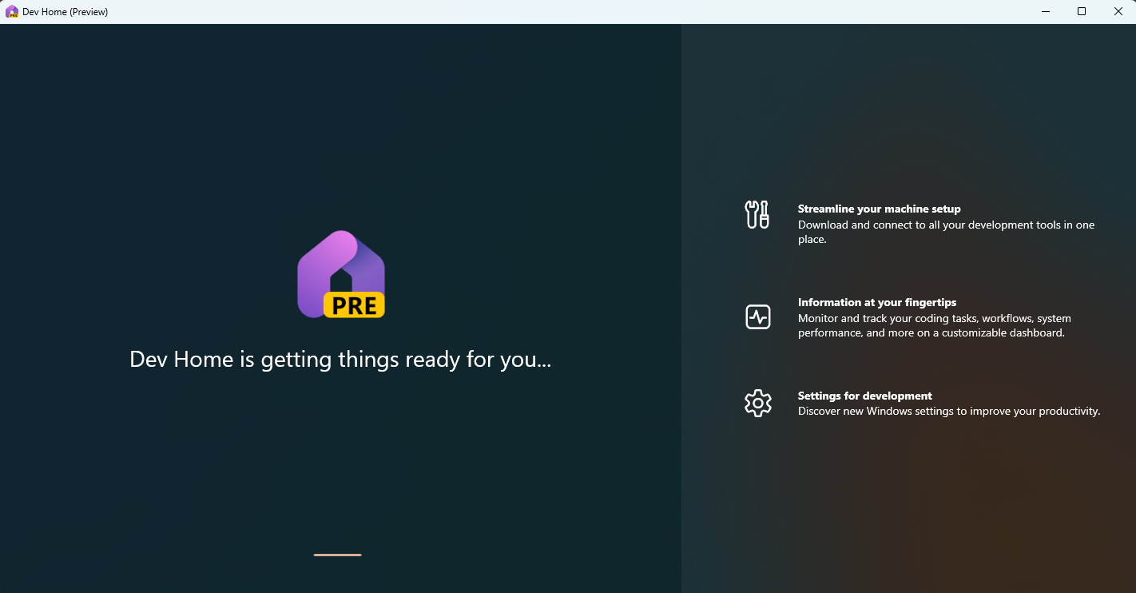1136x593 pixels.
Task: Click the 'Monitor and track your coding tasks' description
Action: (935, 325)
